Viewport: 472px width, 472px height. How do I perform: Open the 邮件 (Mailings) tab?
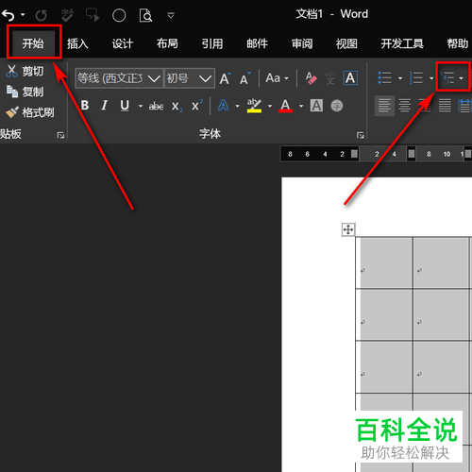coord(257,43)
